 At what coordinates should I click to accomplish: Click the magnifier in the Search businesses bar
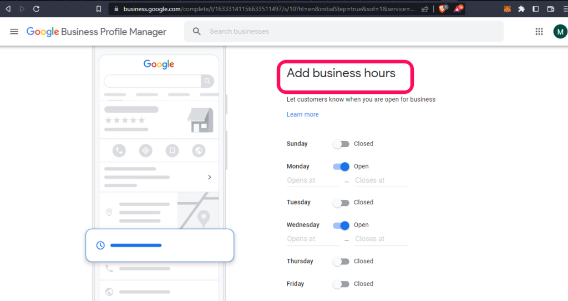click(197, 32)
